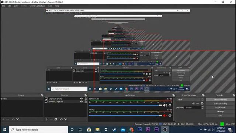236x133 pixels.
Task: Toggle visibility eye for Window Capture
Action: (81, 102)
